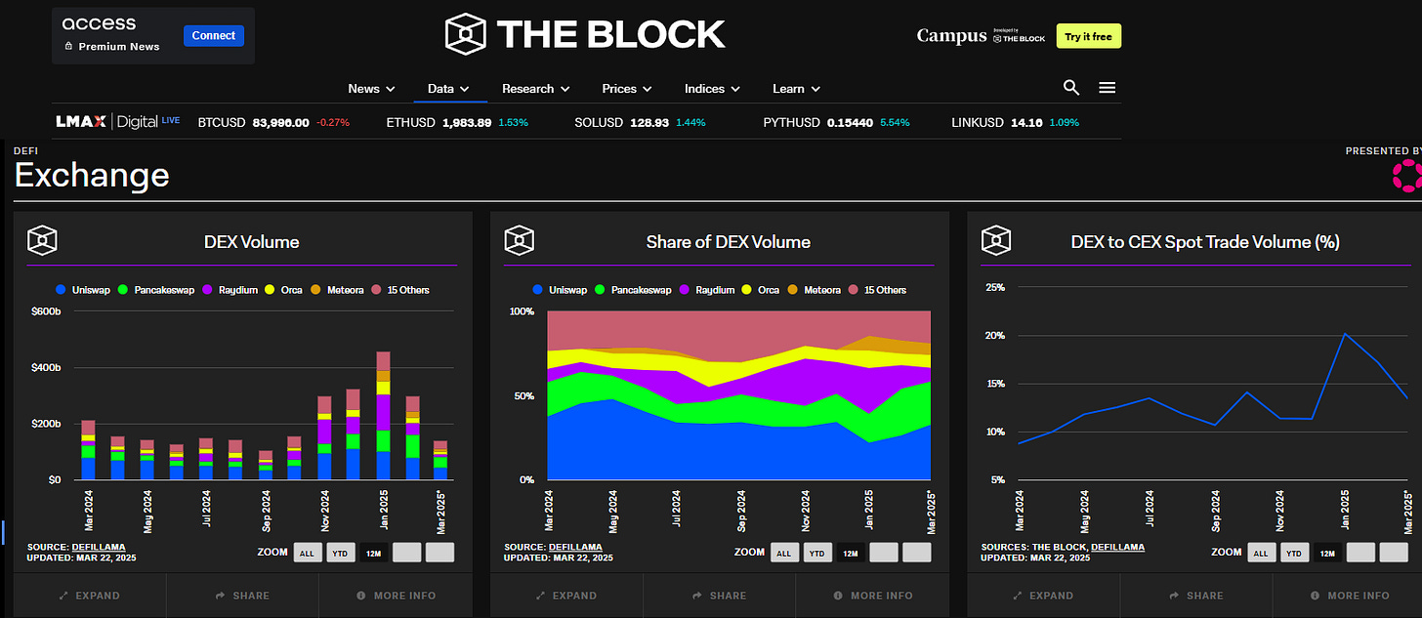
Task: Share the DEX Volume chart
Action: [242, 596]
